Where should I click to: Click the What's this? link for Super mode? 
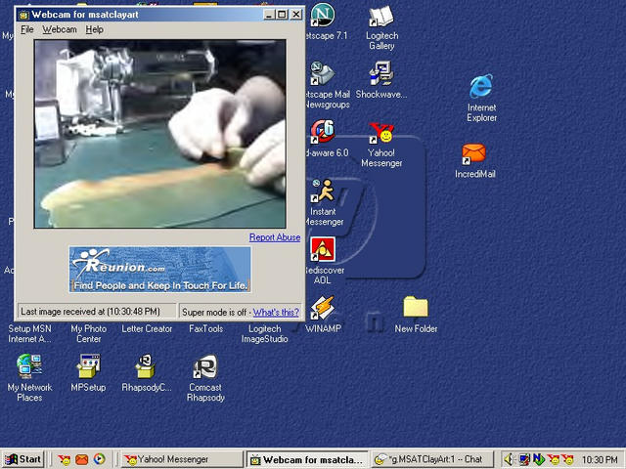[276, 313]
